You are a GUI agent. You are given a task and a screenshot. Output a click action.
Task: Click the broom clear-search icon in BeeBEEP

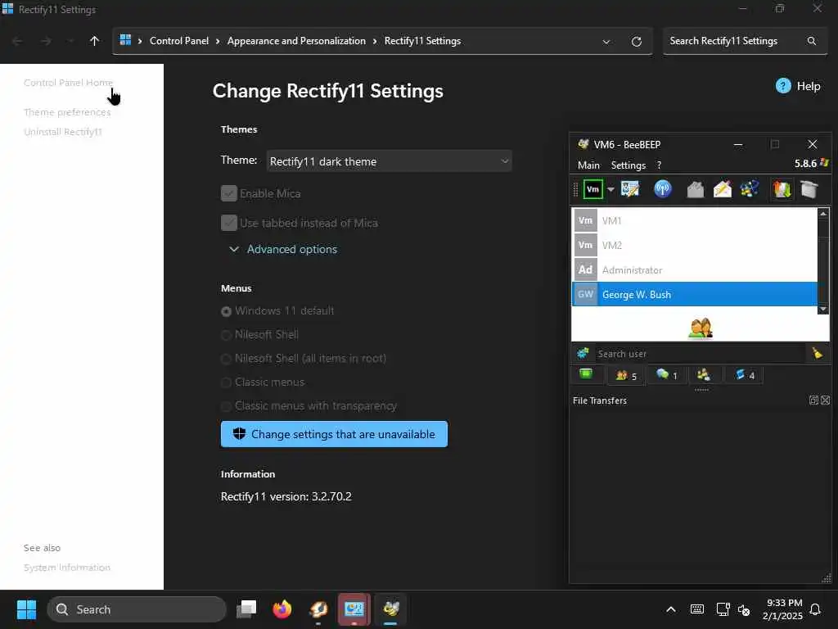click(818, 353)
